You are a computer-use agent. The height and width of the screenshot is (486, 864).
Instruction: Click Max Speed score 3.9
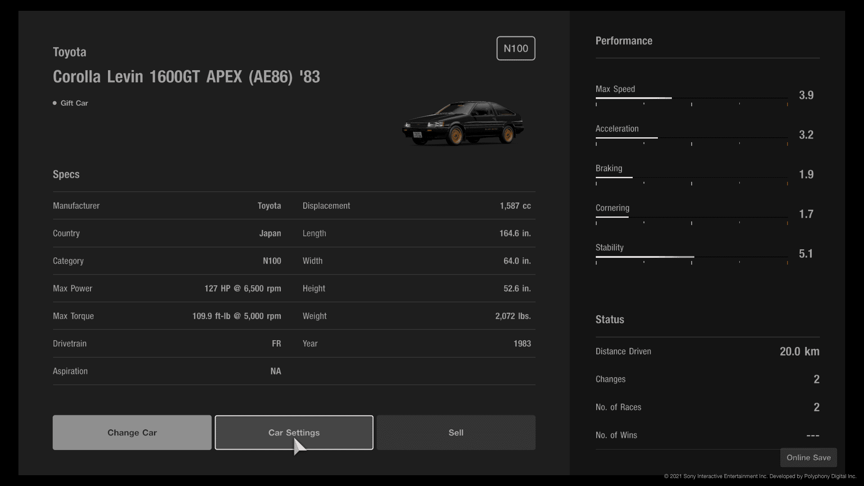point(806,95)
